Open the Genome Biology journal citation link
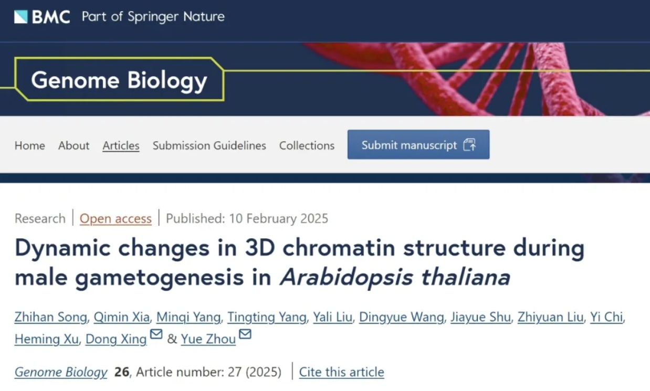 [x=61, y=372]
